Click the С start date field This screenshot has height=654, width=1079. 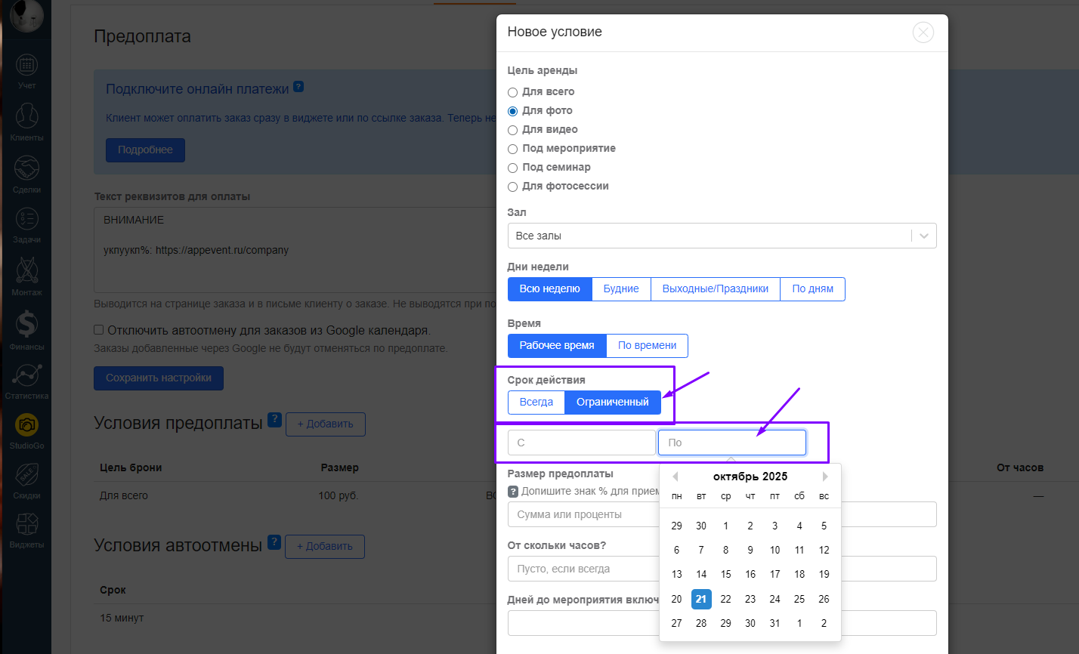pos(581,443)
